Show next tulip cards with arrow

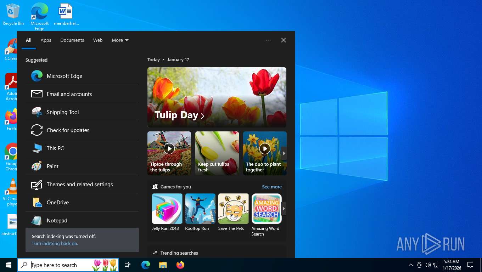pyautogui.click(x=284, y=153)
